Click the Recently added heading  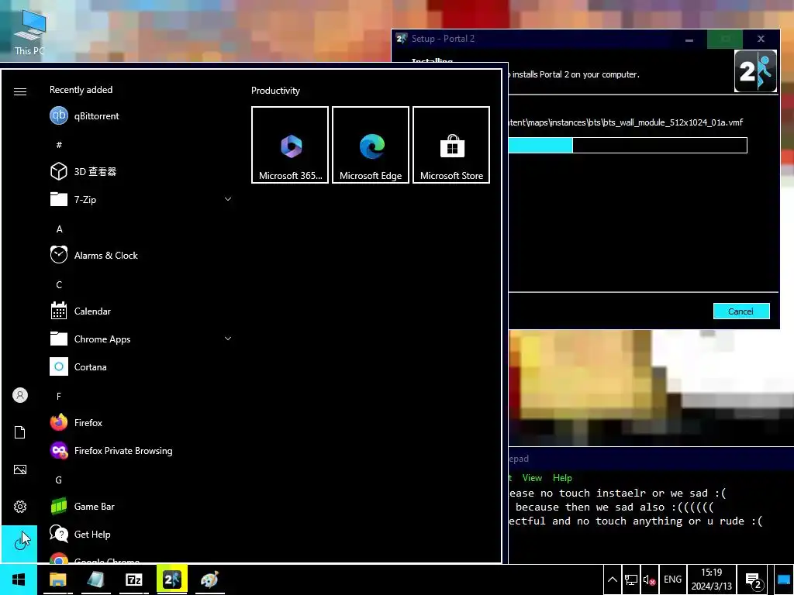(81, 90)
